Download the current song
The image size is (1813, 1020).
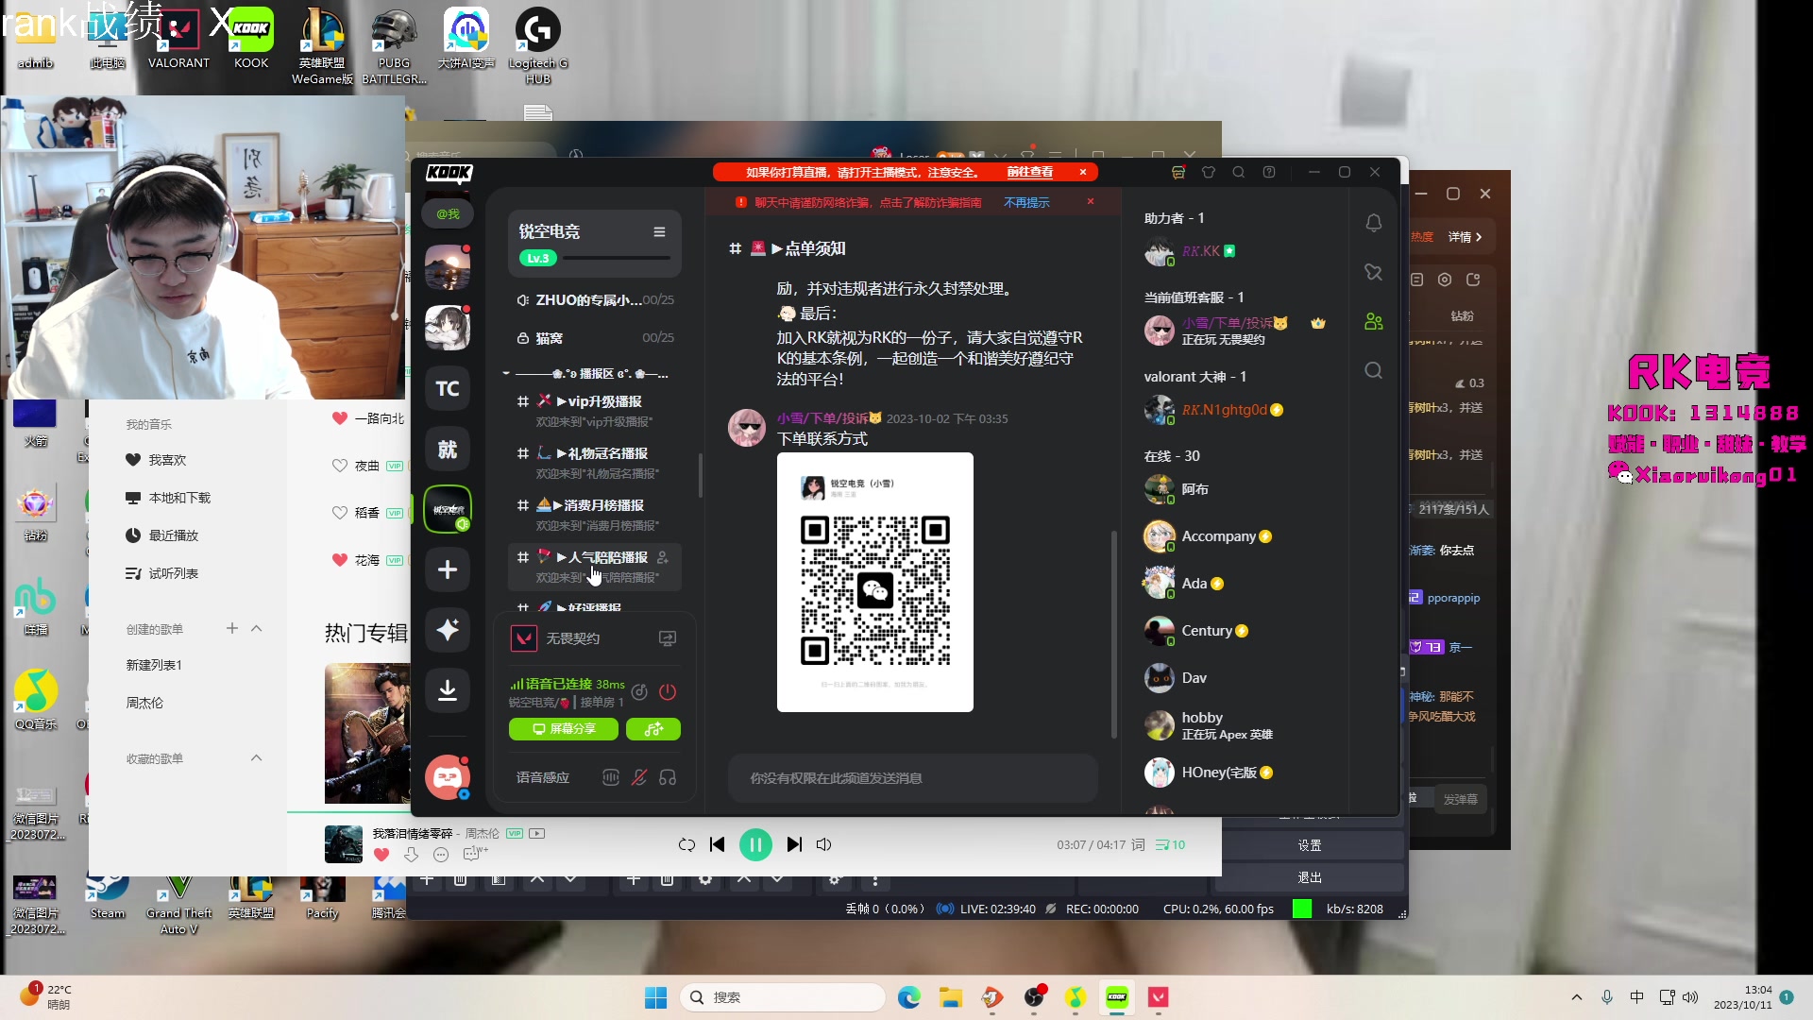tap(411, 855)
